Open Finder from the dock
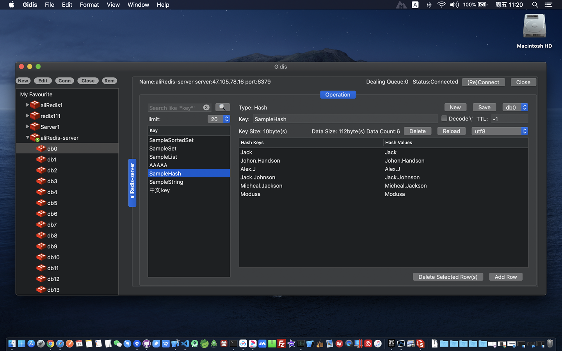The height and width of the screenshot is (351, 562). (x=12, y=344)
